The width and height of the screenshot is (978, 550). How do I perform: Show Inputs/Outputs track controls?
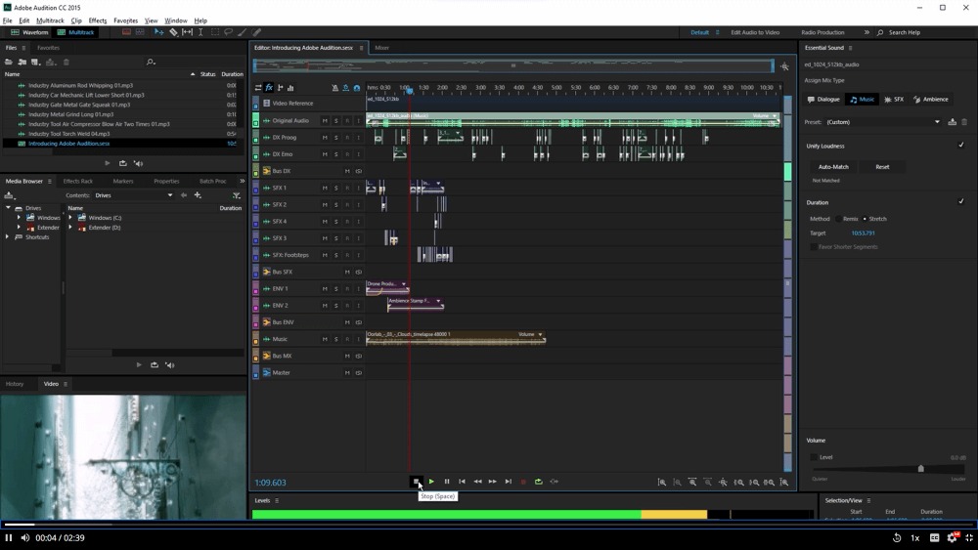[258, 88]
